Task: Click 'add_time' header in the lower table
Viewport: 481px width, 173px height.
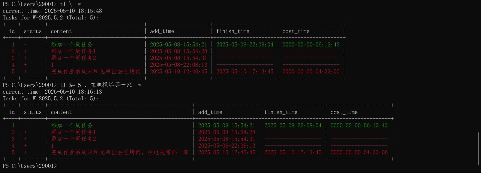Action: (210, 112)
